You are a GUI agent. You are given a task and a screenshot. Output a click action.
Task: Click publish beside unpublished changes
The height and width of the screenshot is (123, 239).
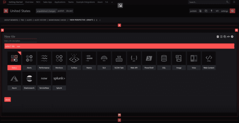[61, 11]
